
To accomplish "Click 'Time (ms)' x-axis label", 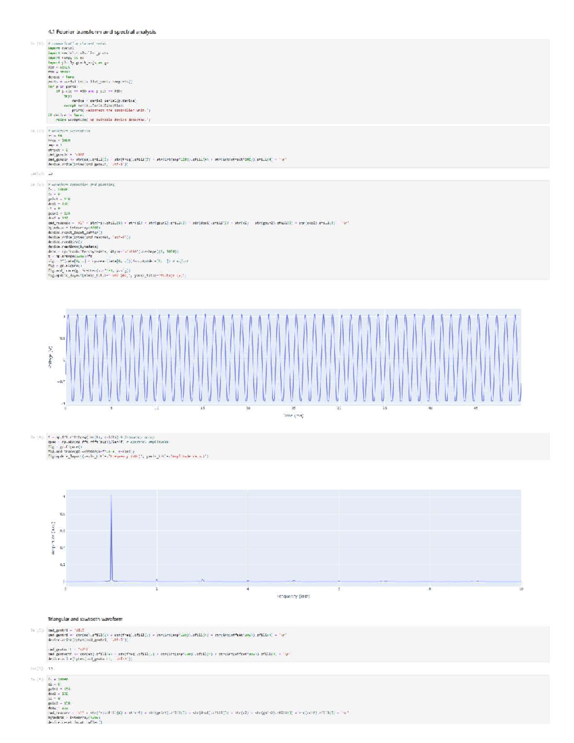I will pos(293,416).
